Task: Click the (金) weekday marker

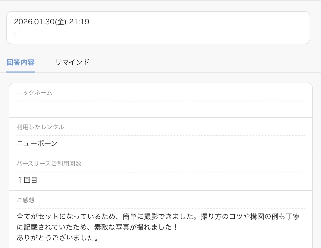Action: pyautogui.click(x=61, y=22)
